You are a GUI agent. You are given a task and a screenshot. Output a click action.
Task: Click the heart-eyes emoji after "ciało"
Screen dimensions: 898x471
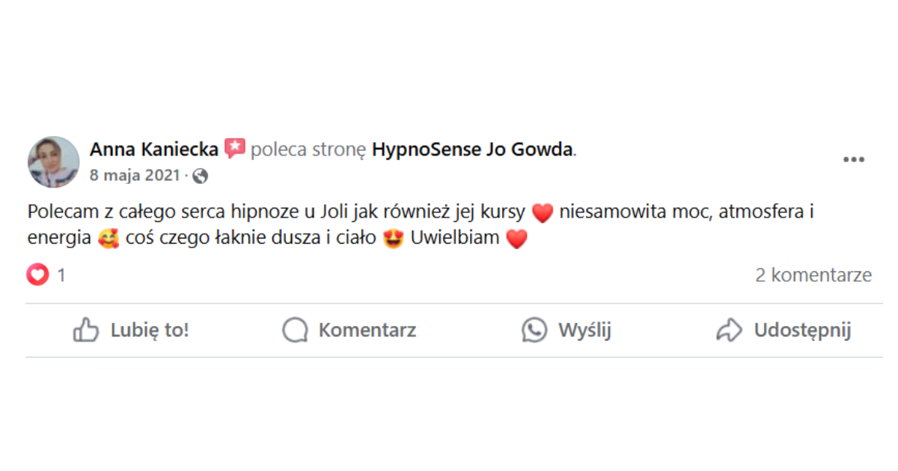393,240
